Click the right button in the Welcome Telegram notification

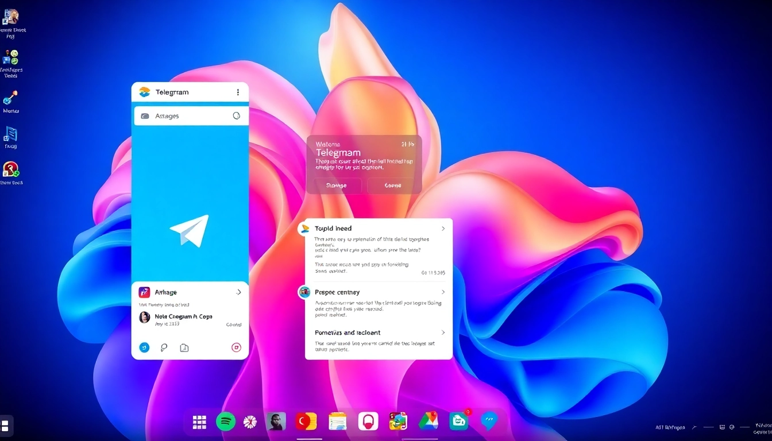pos(393,185)
